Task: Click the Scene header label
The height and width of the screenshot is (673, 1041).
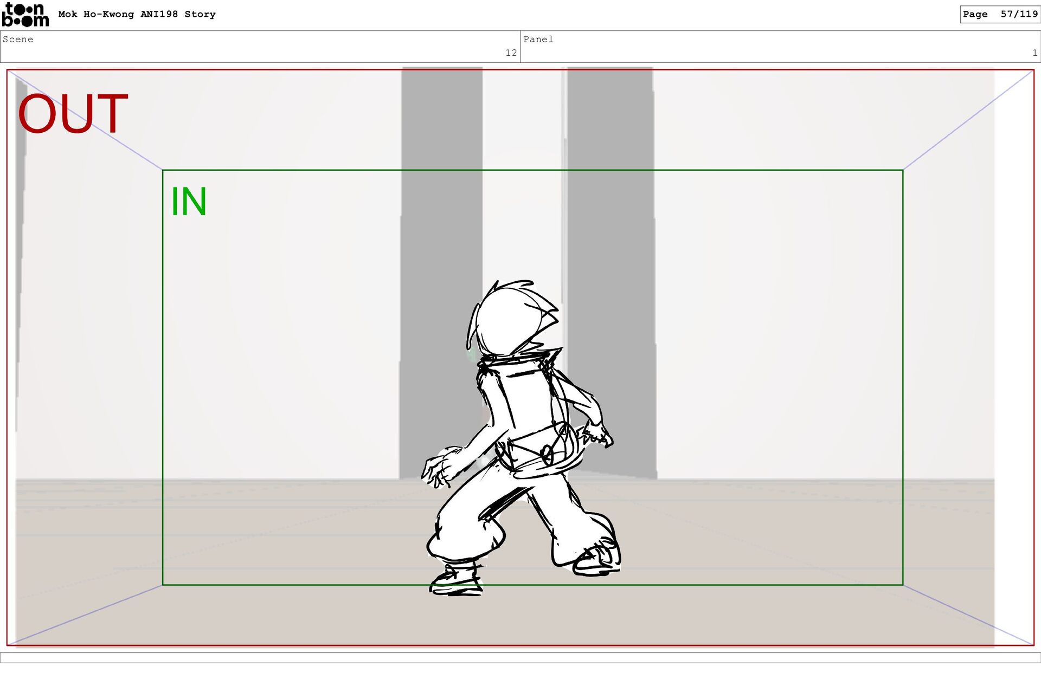Action: [18, 39]
